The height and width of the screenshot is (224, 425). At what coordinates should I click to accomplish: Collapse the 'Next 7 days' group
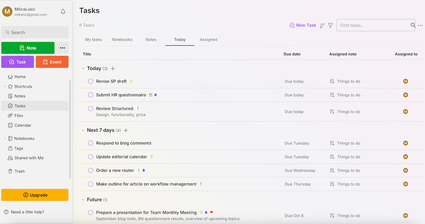tap(83, 130)
